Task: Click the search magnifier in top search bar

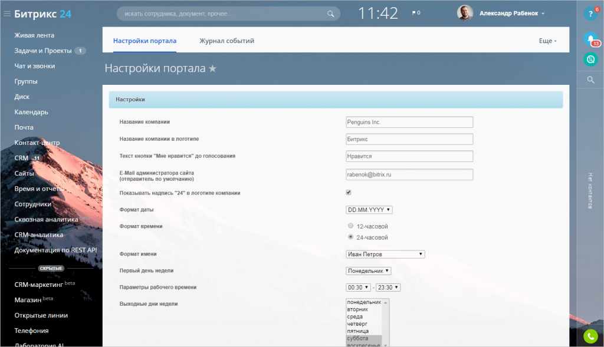Action: 330,14
